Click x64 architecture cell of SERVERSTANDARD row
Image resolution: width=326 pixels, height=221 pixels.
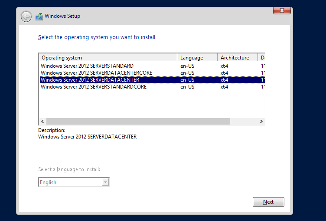click(224, 66)
